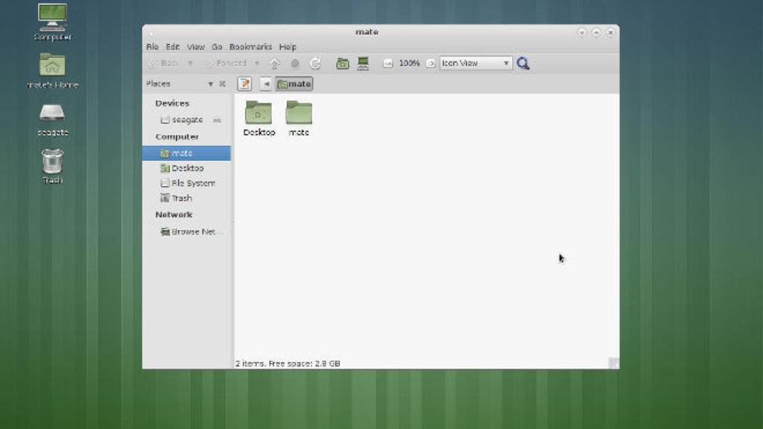Viewport: 763px width, 429px height.
Task: Eject the seagate device
Action: (217, 120)
